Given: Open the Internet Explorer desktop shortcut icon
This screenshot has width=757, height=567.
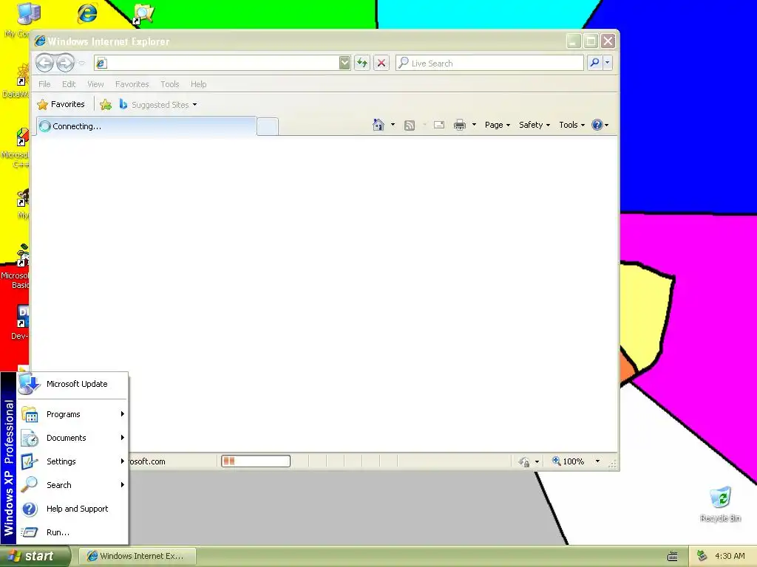Looking at the screenshot, I should [x=87, y=13].
